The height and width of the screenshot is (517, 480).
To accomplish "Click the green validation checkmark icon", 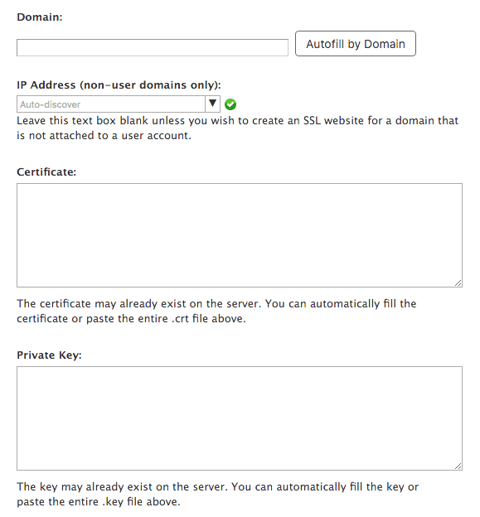I will coord(230,104).
